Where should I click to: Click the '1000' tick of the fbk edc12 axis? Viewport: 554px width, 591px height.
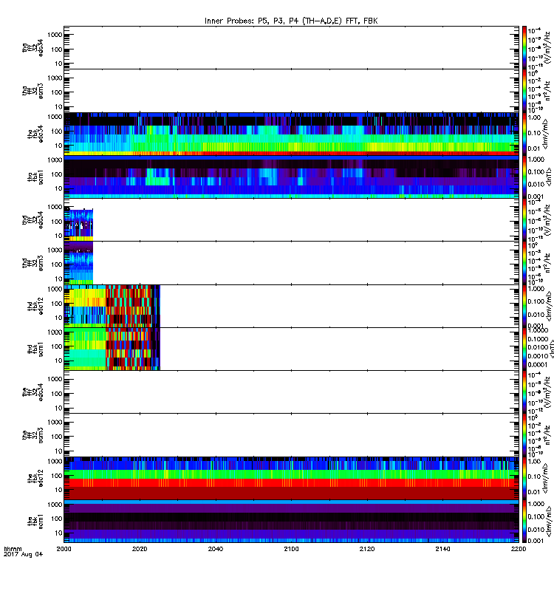[55, 461]
